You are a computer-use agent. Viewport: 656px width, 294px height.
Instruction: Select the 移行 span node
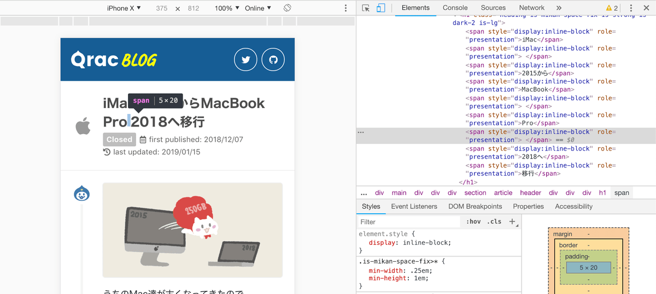coord(541,169)
